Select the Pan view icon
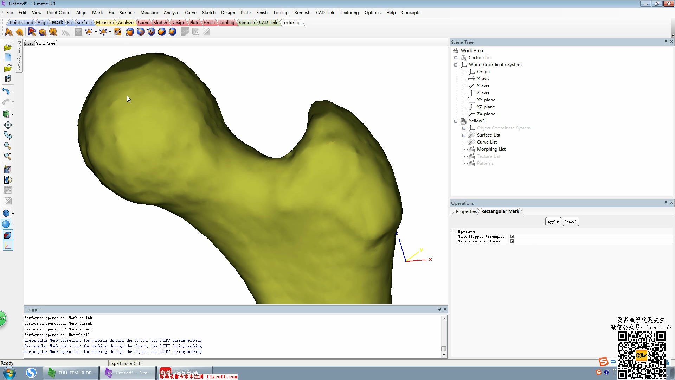Image resolution: width=675 pixels, height=380 pixels. [x=8, y=125]
